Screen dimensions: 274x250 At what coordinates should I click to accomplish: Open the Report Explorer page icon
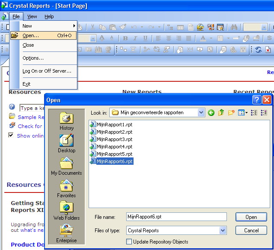[191, 27]
